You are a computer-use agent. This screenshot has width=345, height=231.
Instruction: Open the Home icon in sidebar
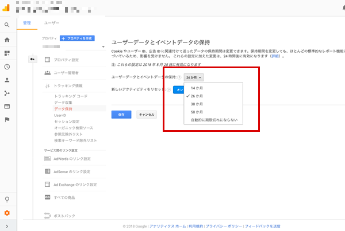(7, 40)
